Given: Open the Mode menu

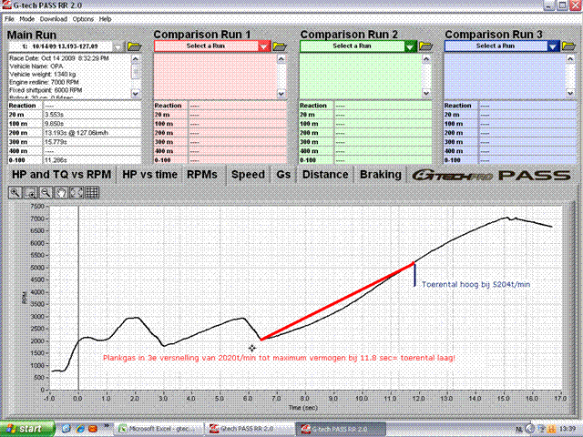Looking at the screenshot, I should (x=26, y=19).
